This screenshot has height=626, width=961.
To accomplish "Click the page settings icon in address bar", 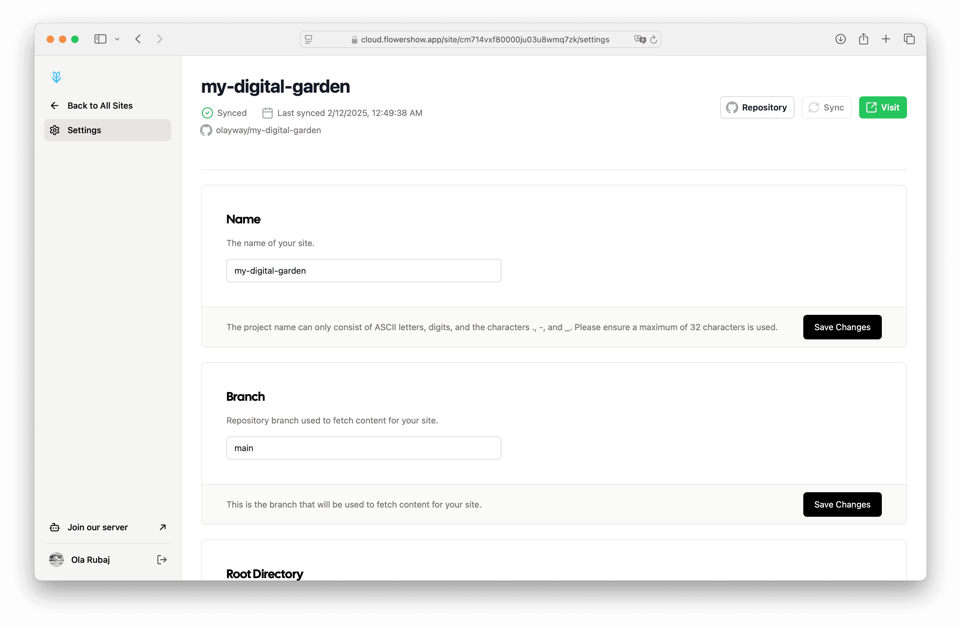I will click(x=308, y=39).
